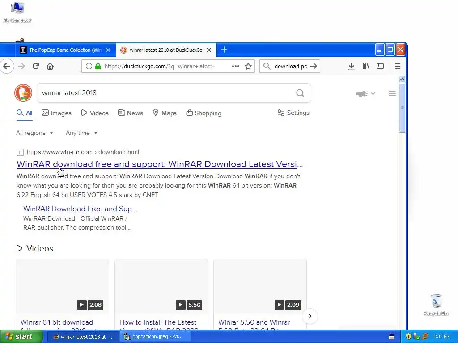Open the 2:08 Winrar 64 bit video thumbnail
Image resolution: width=458 pixels, height=343 pixels.
click(x=63, y=286)
